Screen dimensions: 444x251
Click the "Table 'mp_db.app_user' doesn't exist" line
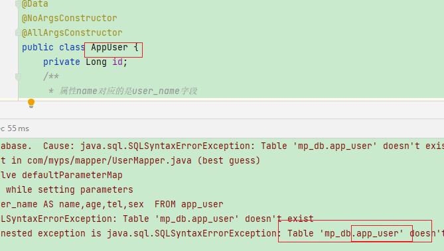157,219
